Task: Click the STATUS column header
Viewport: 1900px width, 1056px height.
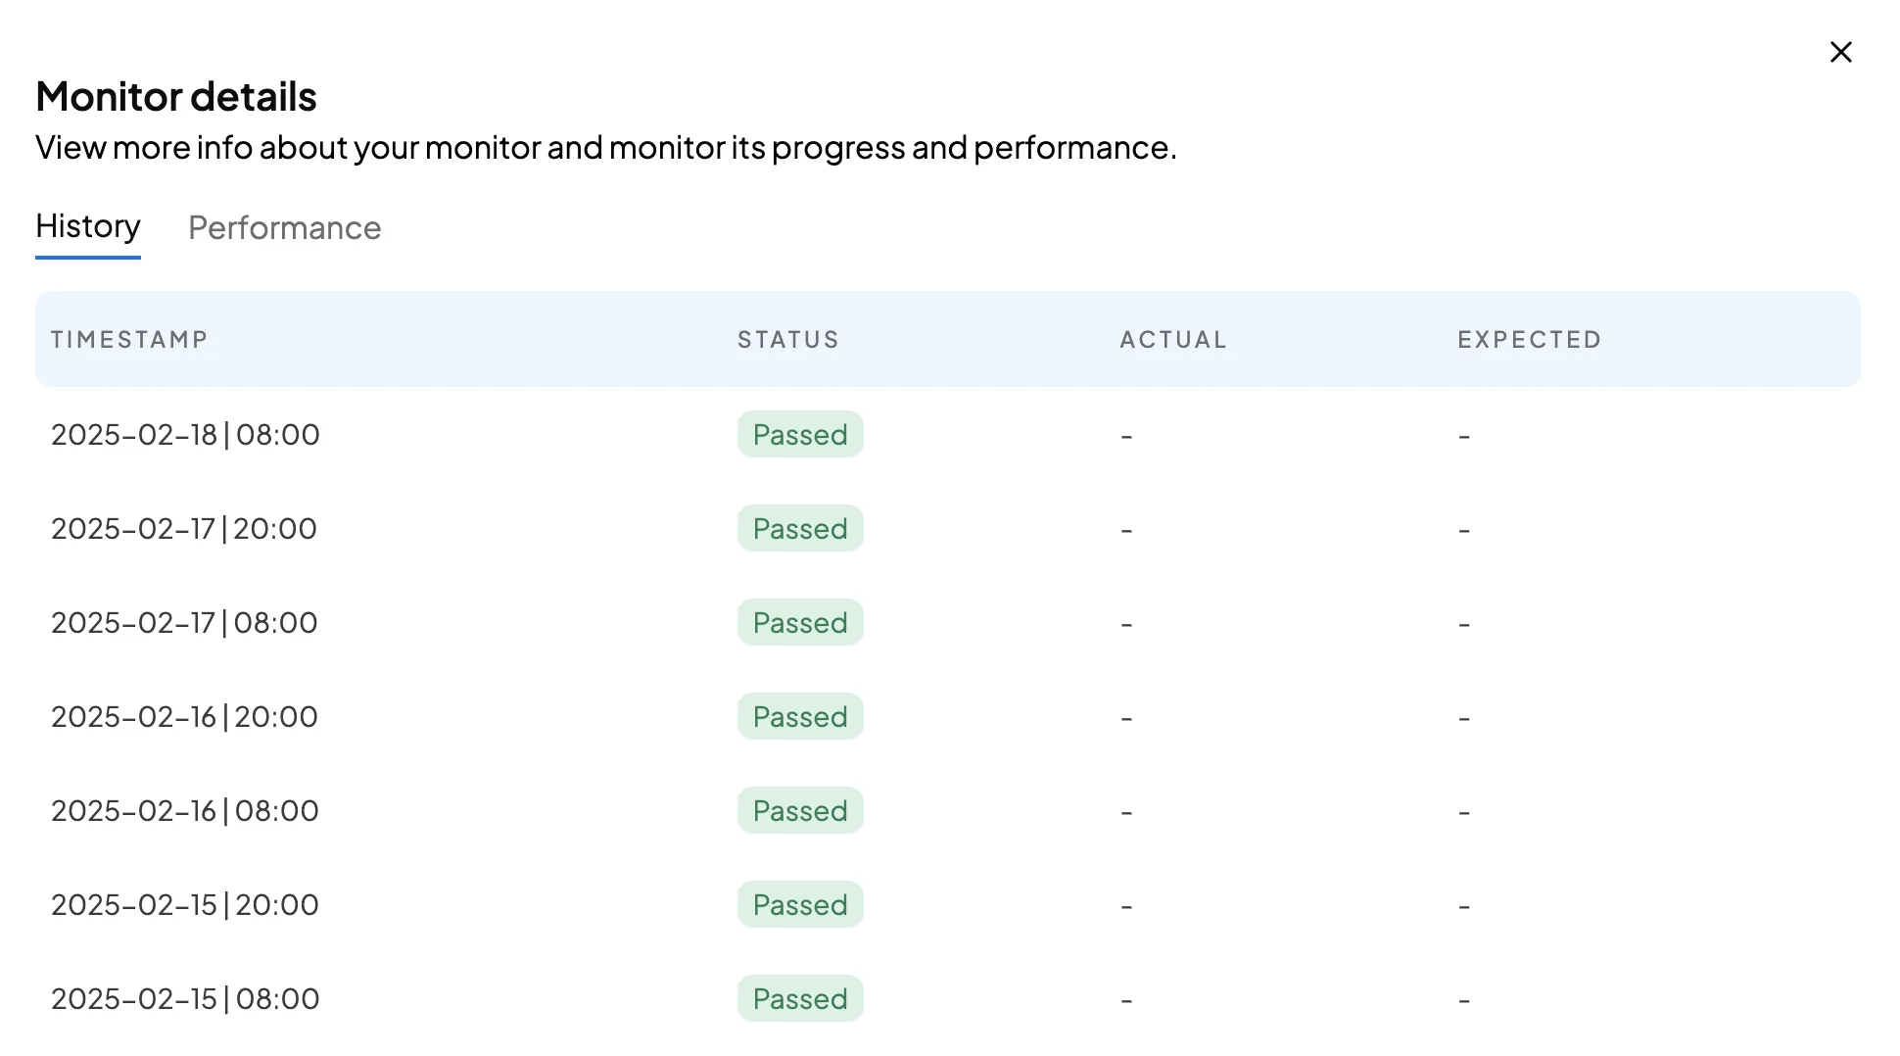Action: click(x=788, y=340)
